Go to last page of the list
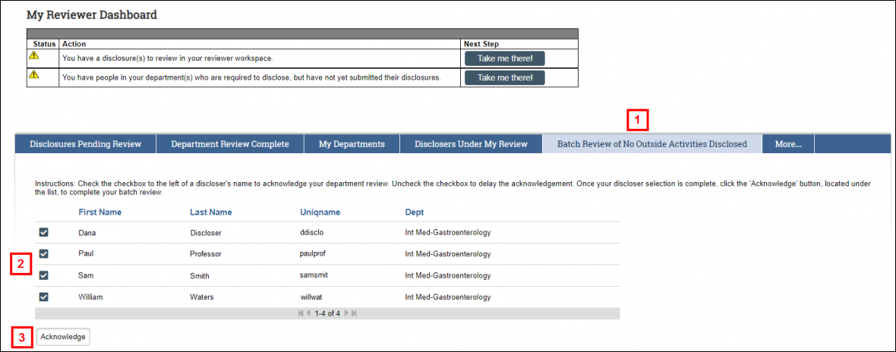The image size is (896, 352). point(355,313)
